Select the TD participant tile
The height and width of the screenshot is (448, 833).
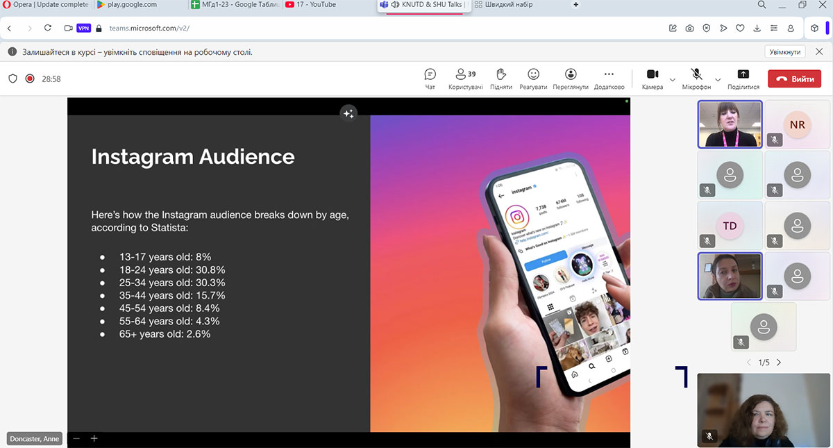pos(730,225)
